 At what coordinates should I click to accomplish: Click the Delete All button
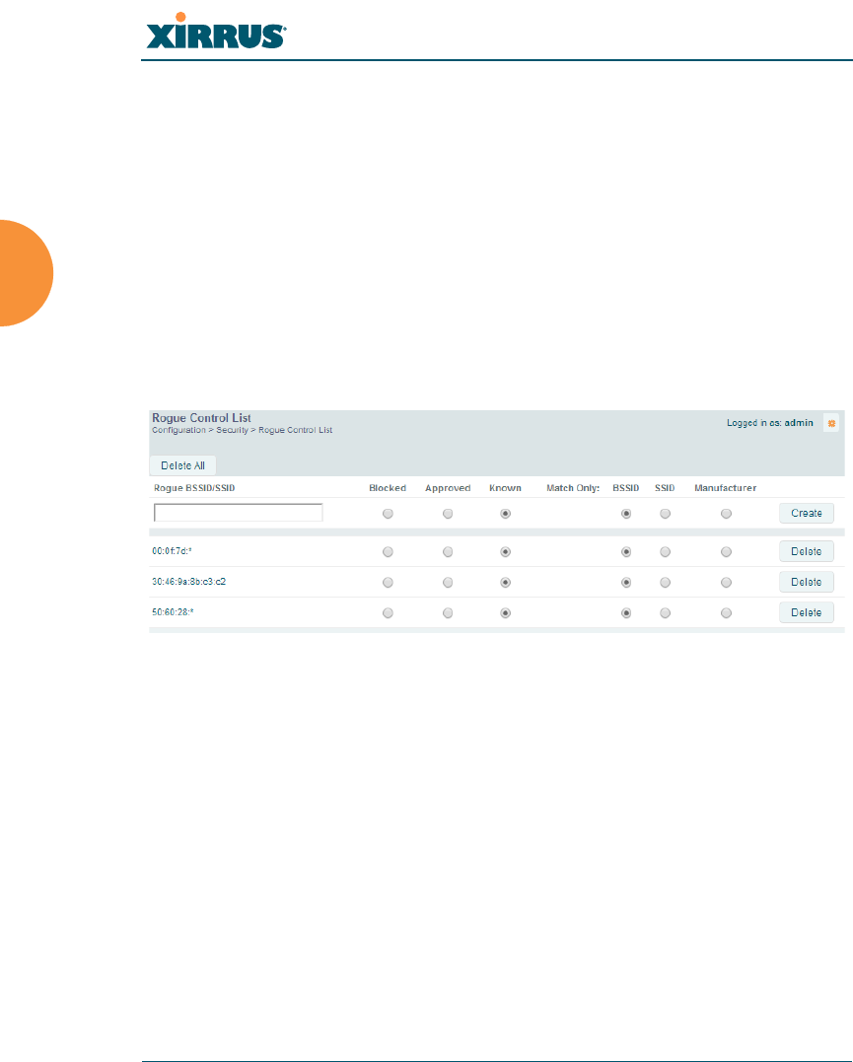coord(183,465)
